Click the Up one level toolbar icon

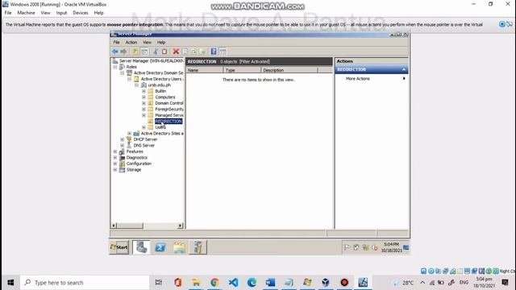click(x=135, y=52)
